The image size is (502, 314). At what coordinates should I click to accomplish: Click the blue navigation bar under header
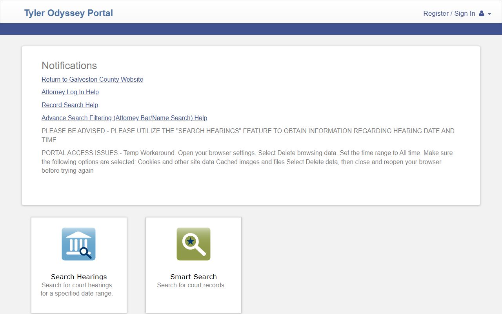tap(251, 29)
